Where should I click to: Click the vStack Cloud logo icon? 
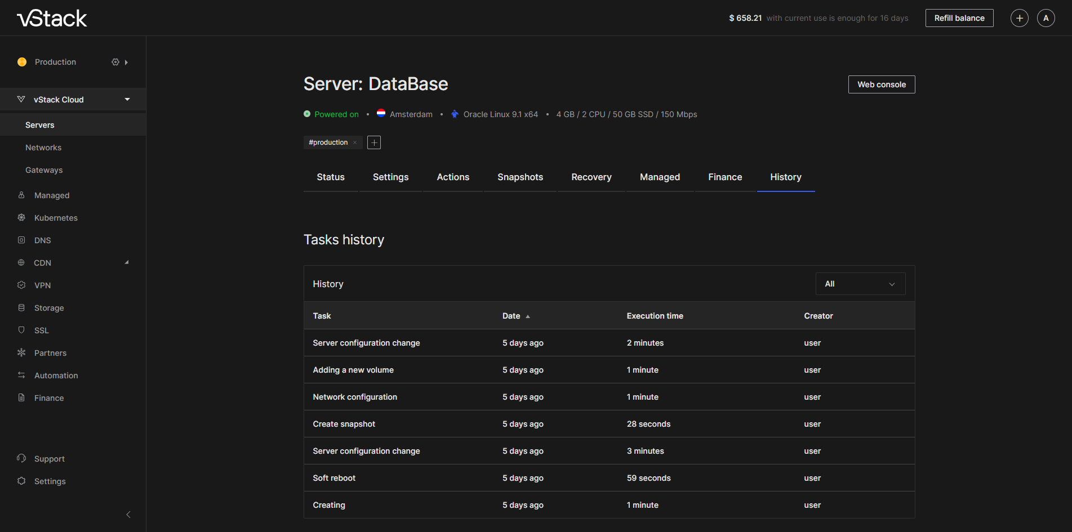tap(21, 99)
